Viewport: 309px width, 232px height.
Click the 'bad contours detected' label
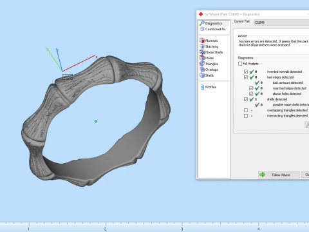pos(288,82)
